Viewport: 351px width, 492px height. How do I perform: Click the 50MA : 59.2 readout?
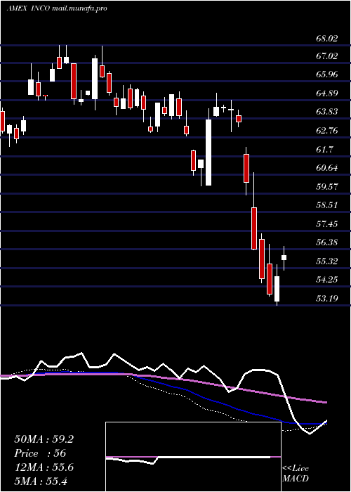click(x=44, y=439)
